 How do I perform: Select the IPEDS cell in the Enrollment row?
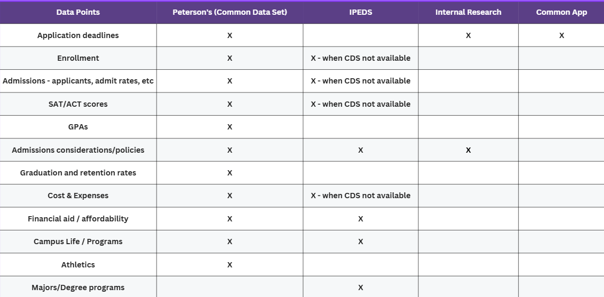click(361, 58)
